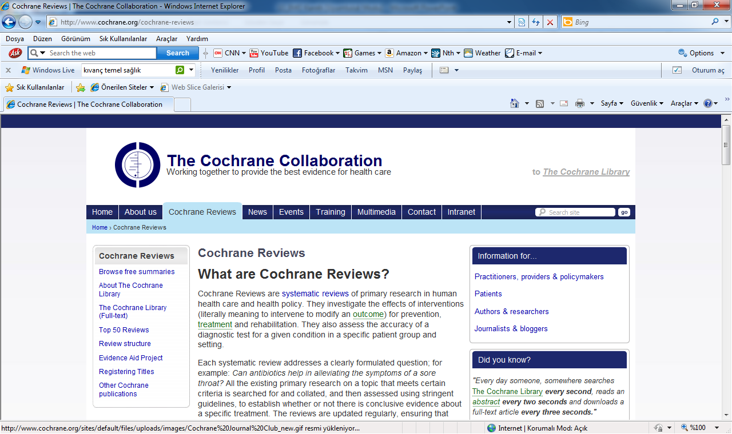Image resolution: width=732 pixels, height=434 pixels.
Task: Open the Games toolbar shortcut
Action: (x=362, y=53)
